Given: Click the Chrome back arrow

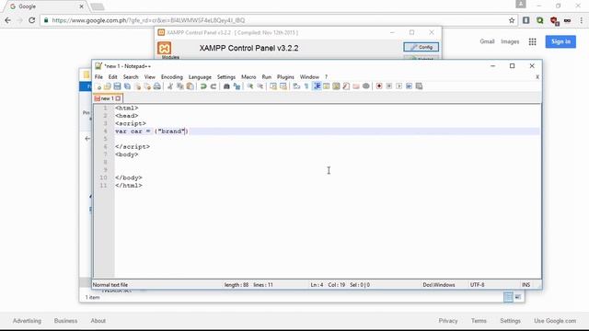Looking at the screenshot, I should coord(8,20).
